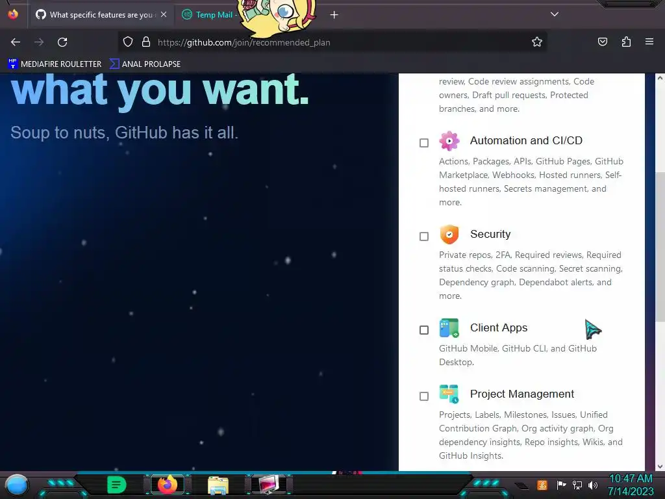The width and height of the screenshot is (665, 499).
Task: Click the page scrollbar up arrow
Action: 660,78
